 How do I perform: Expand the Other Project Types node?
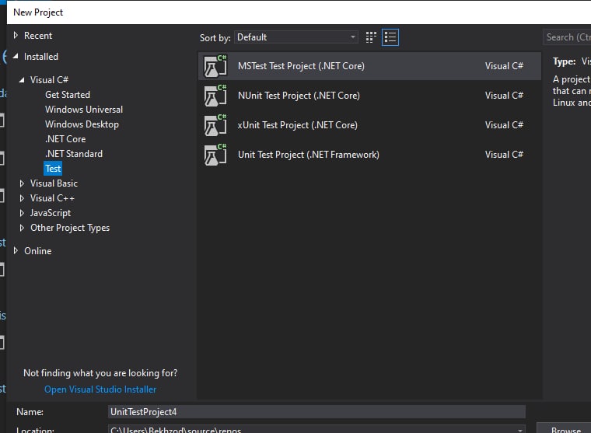coord(22,228)
